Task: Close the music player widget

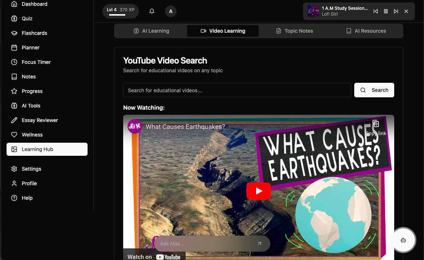Action: [x=406, y=11]
